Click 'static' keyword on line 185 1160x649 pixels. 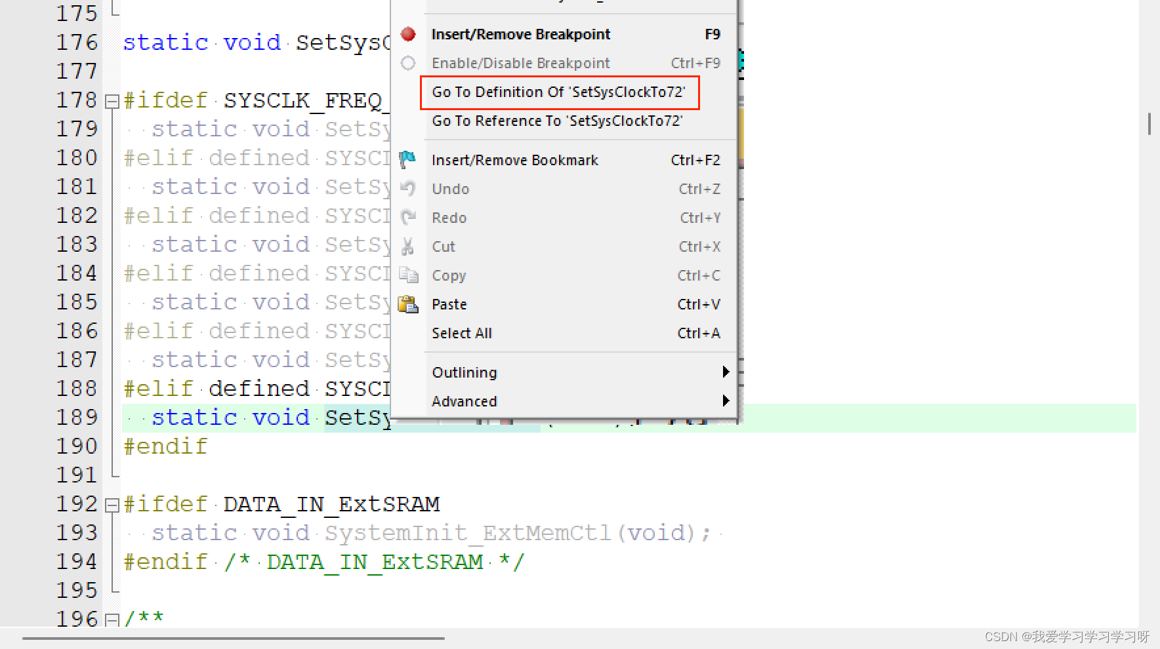click(194, 302)
